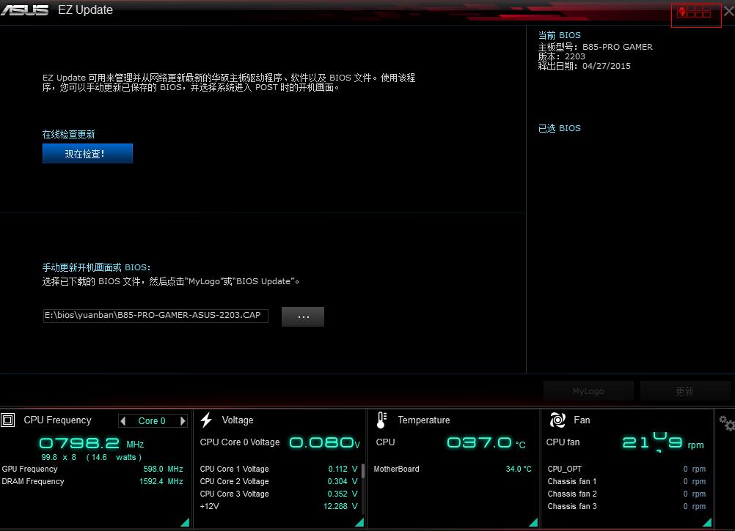Screen dimensions: 735x531
Task: Click the release date 04/27/2015
Action: tap(607, 66)
